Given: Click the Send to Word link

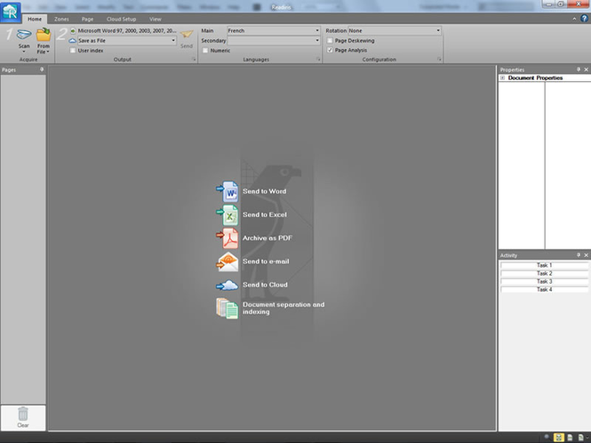Looking at the screenshot, I should [x=265, y=191].
